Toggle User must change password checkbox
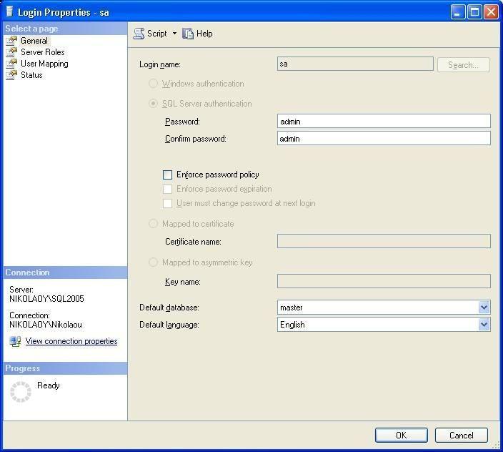Screen dimensions: 503x452 [x=167, y=203]
